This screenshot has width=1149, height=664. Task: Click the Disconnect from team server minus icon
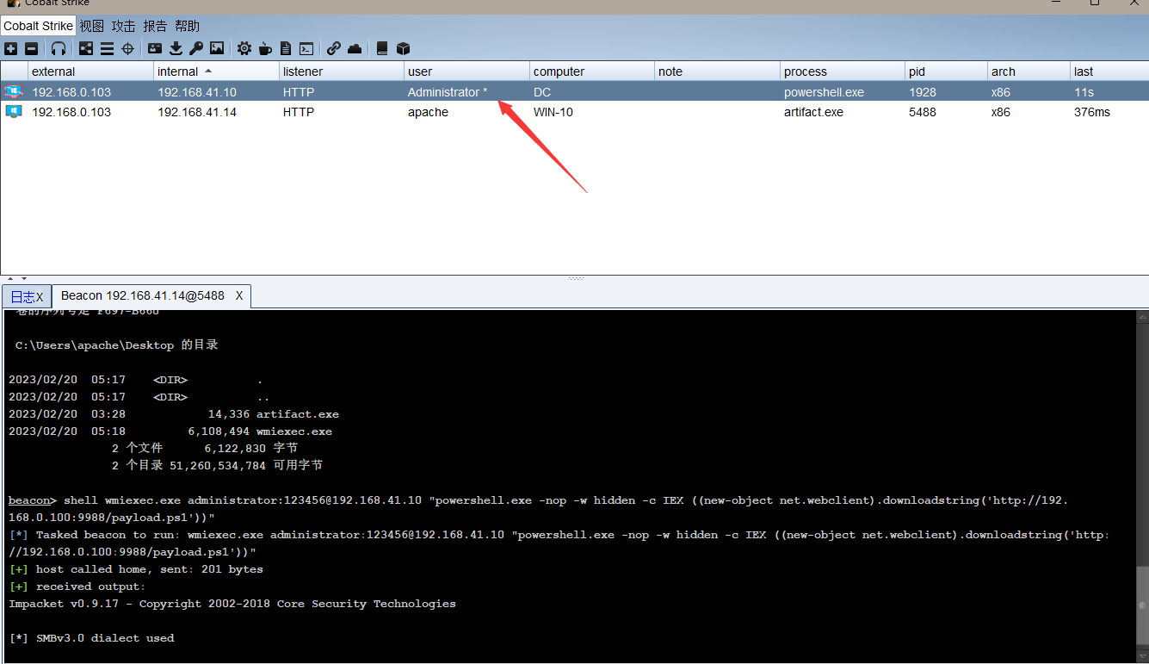pos(32,49)
